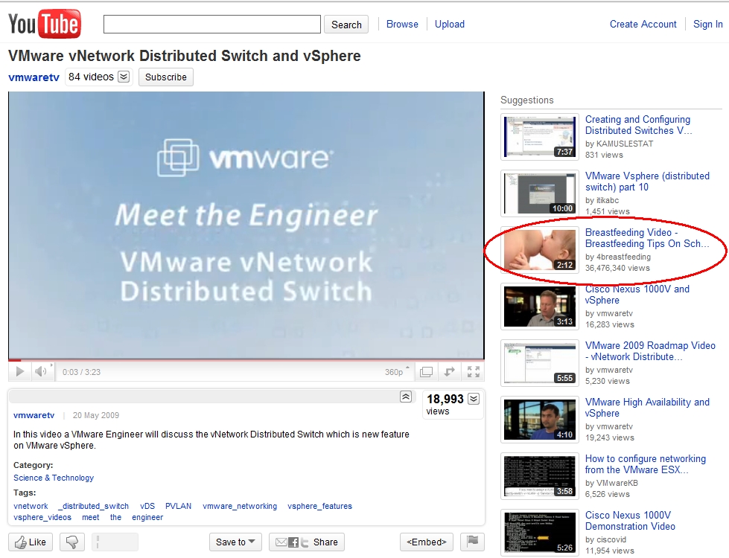Open the Science & Technology category
Image resolution: width=729 pixels, height=558 pixels.
point(54,478)
